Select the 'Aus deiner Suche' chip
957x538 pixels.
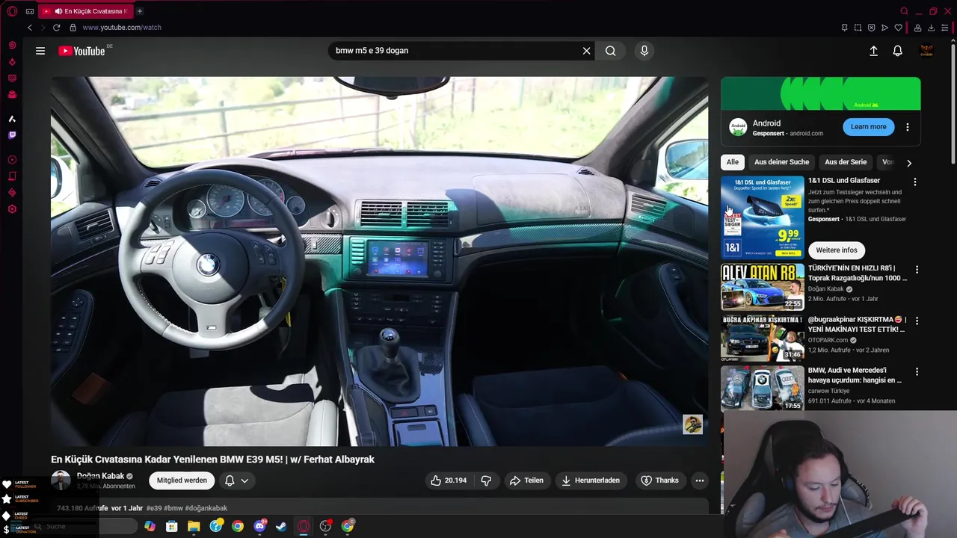point(781,162)
